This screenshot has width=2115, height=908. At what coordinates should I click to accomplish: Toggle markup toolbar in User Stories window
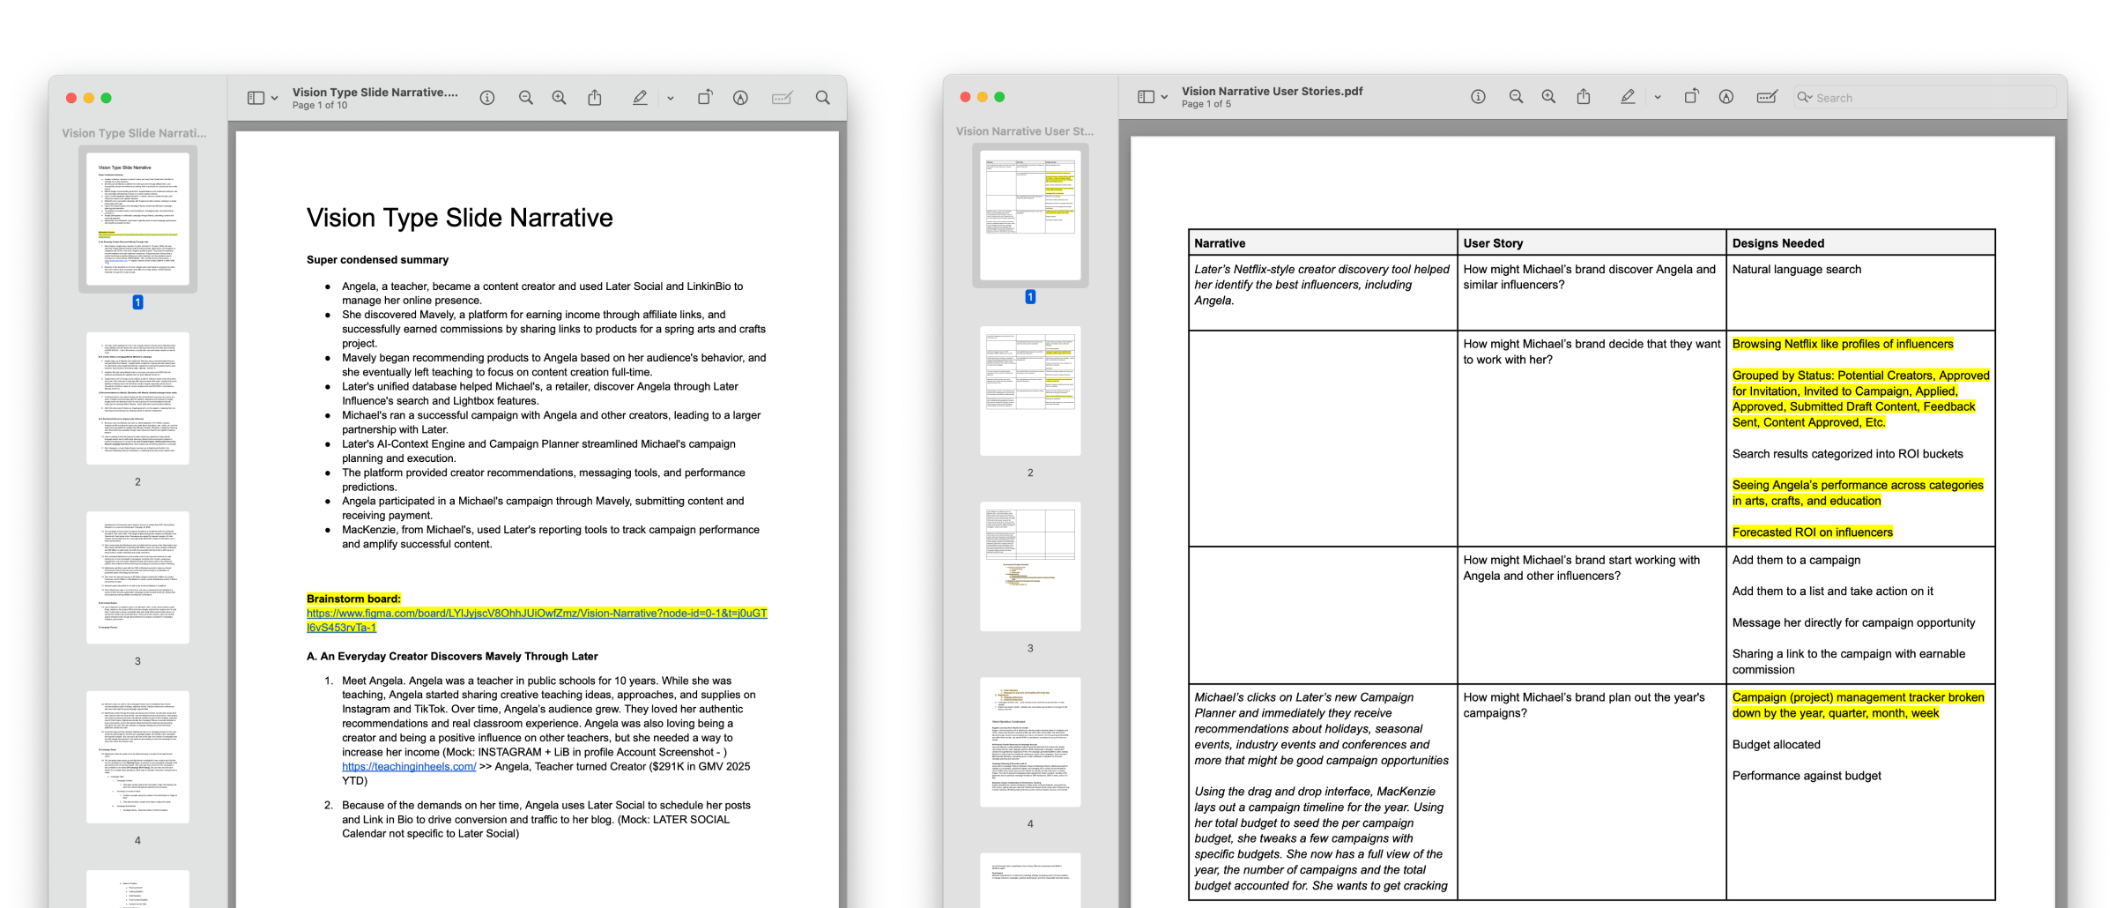click(x=1726, y=97)
